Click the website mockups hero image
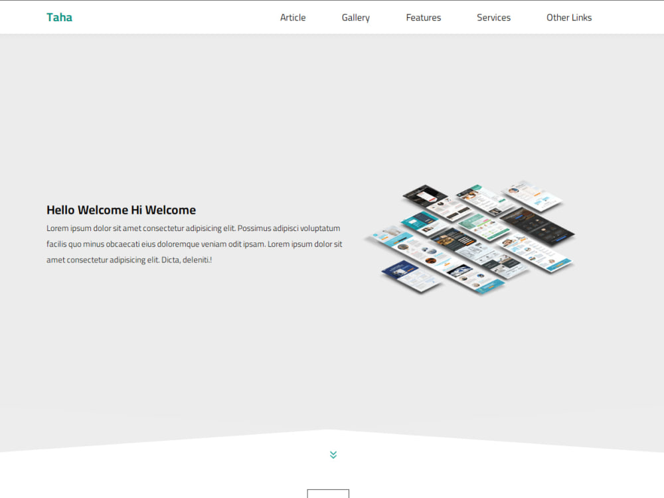The width and height of the screenshot is (664, 498). click(x=469, y=238)
